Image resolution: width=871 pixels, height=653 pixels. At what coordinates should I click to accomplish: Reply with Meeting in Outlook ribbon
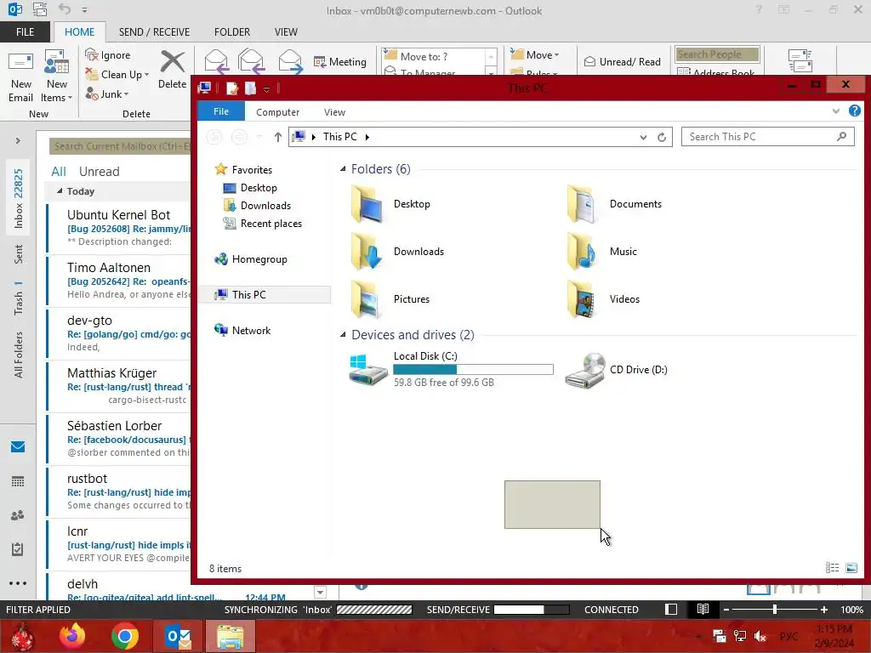pyautogui.click(x=340, y=61)
